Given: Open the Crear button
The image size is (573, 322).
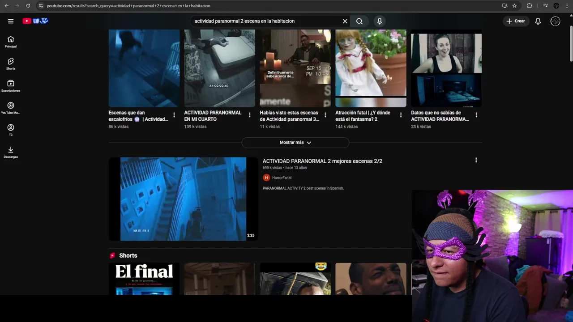Looking at the screenshot, I should tap(516, 21).
